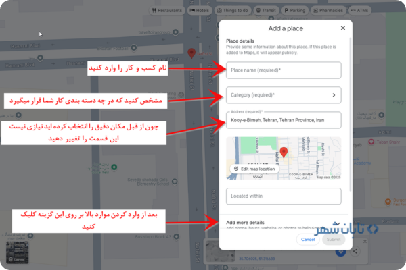Screen dimensions: 406x270
Task: Click the Cancel button
Action: pos(308,240)
